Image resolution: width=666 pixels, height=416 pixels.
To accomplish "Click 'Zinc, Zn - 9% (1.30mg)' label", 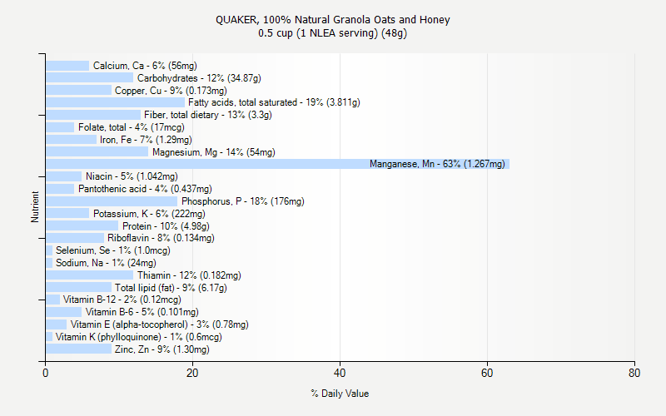I will tap(162, 349).
